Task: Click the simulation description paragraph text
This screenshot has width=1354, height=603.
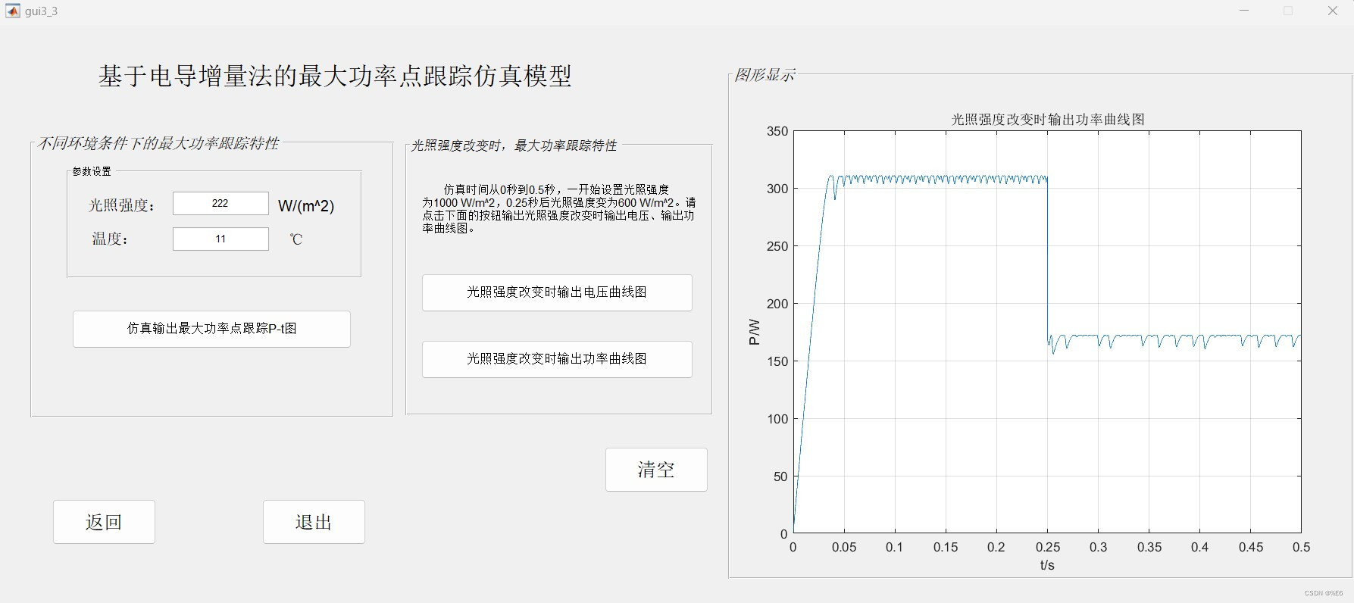Action: pyautogui.click(x=558, y=208)
